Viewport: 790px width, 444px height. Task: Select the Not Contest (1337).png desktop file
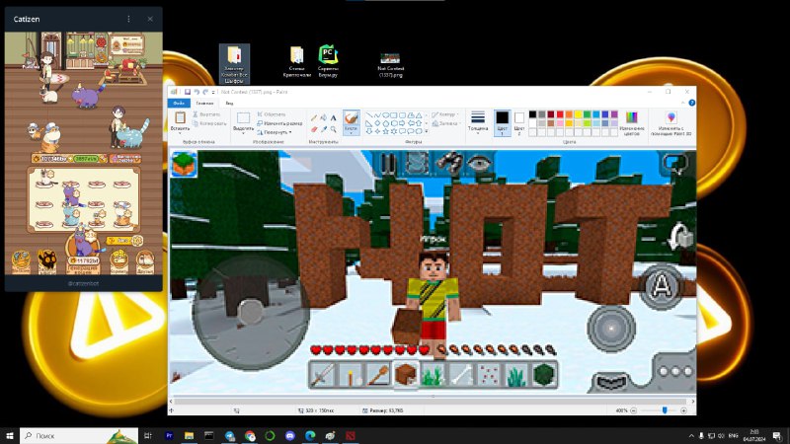[x=390, y=65]
